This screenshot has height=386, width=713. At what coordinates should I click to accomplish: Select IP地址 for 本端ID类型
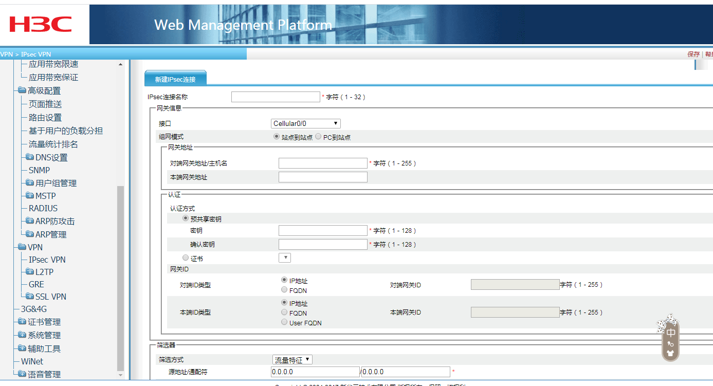pos(284,303)
